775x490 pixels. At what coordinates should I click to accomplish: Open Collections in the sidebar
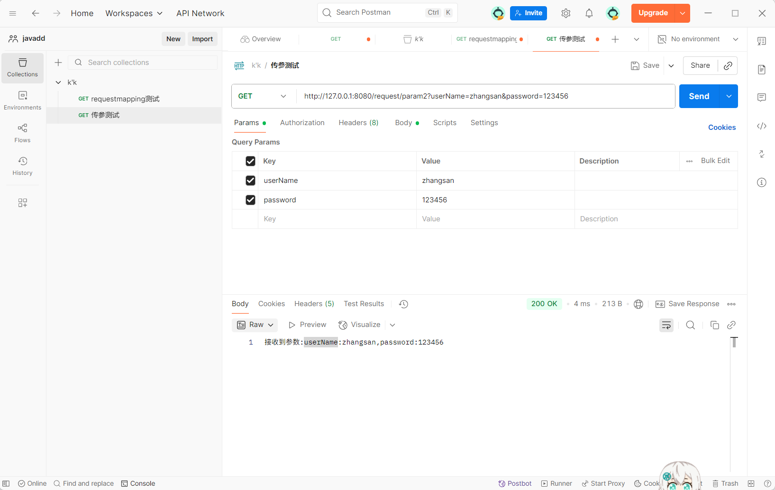click(22, 68)
